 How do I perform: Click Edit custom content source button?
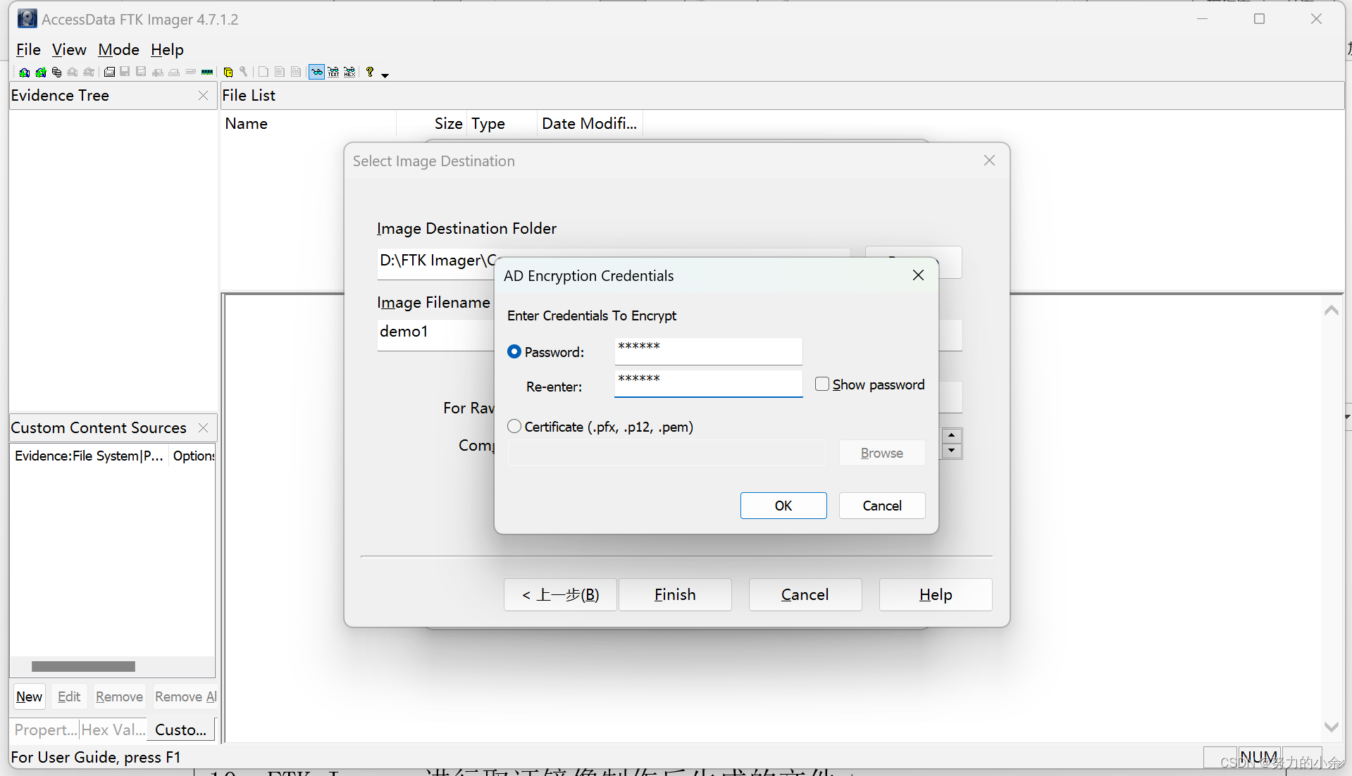point(69,696)
